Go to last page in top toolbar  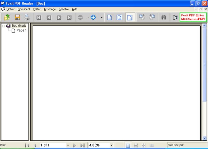pyautogui.click(x=69, y=17)
